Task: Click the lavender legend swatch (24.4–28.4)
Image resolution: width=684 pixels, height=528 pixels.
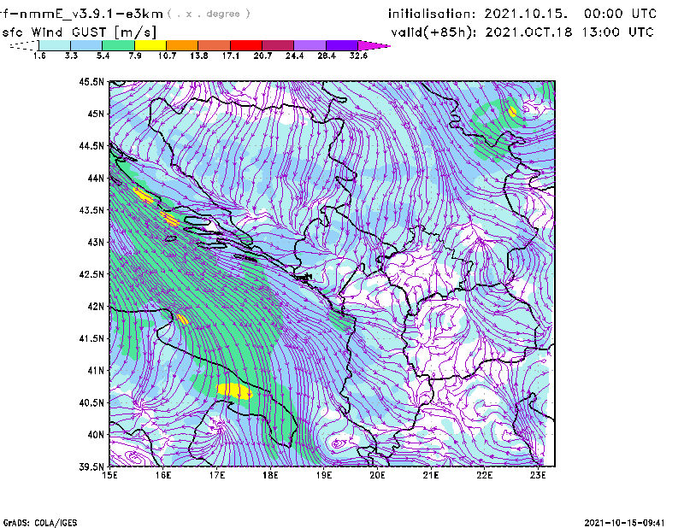Action: point(310,45)
